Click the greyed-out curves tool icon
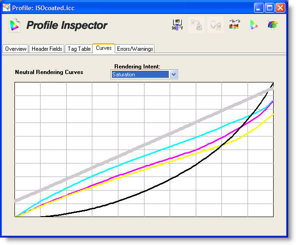This screenshot has width=296, height=245. point(215,25)
